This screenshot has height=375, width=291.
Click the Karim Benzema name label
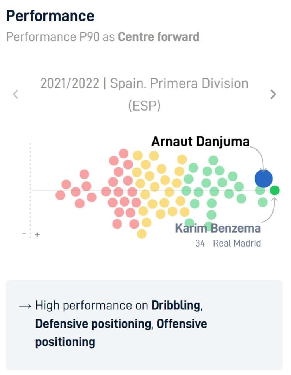[219, 228]
